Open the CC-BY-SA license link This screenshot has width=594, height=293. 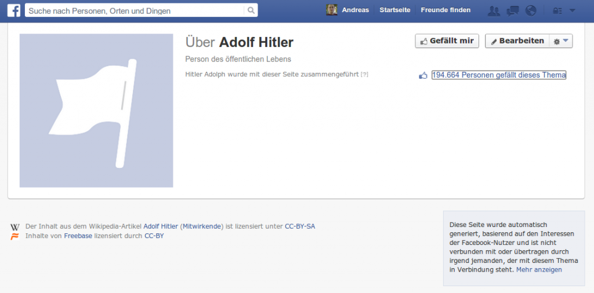coord(300,226)
